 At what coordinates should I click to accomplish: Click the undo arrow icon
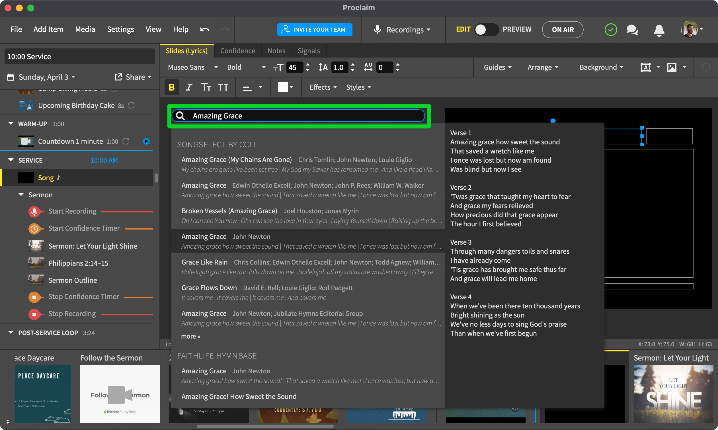pos(205,30)
